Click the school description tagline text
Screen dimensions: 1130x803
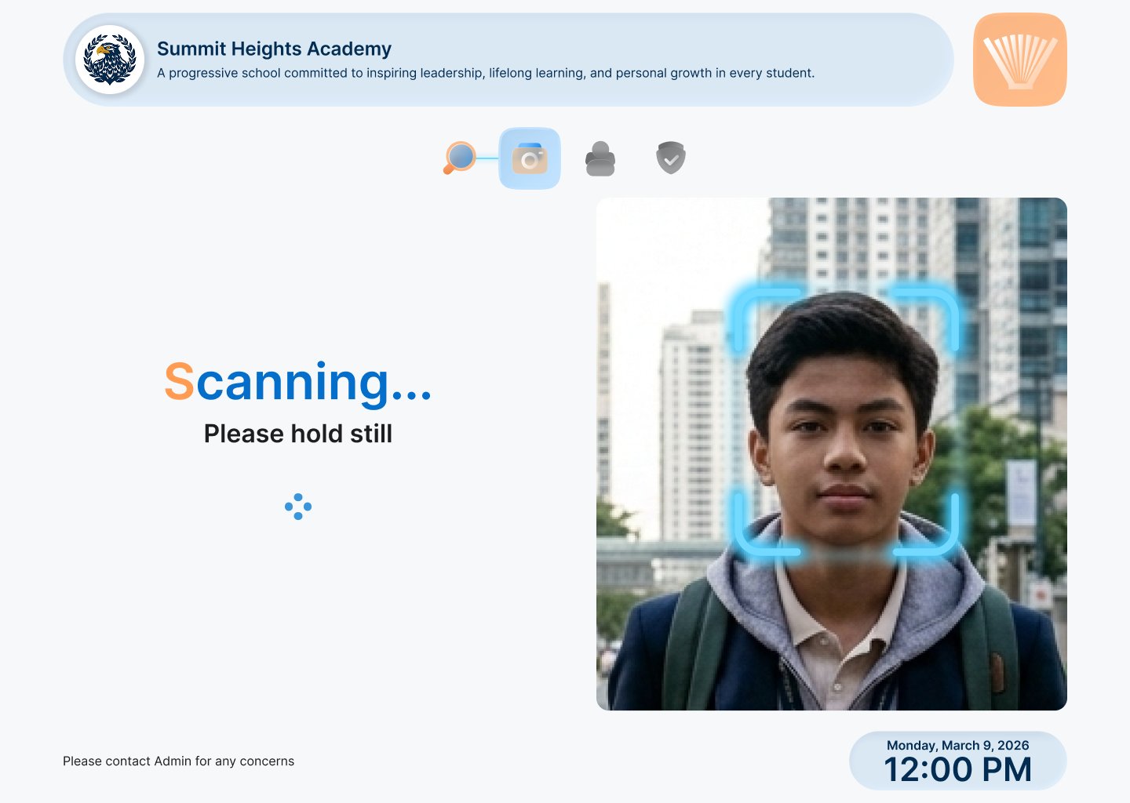(486, 73)
